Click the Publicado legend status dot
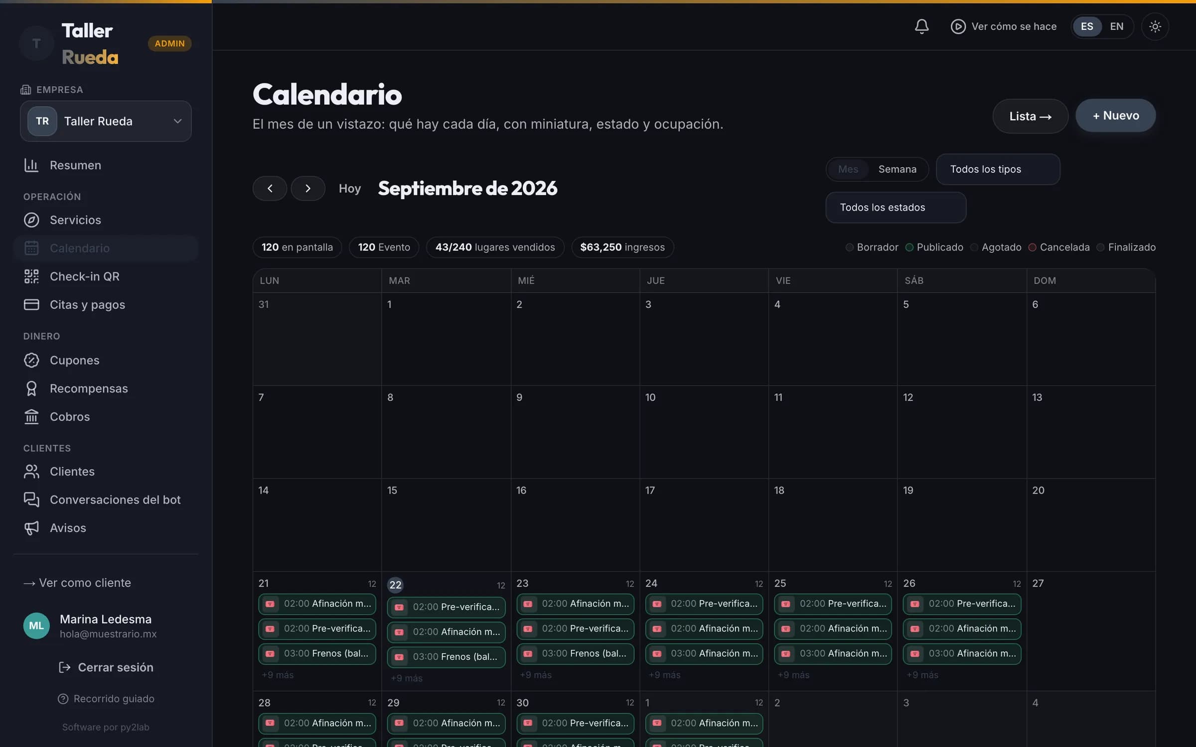The image size is (1196, 747). 909,248
